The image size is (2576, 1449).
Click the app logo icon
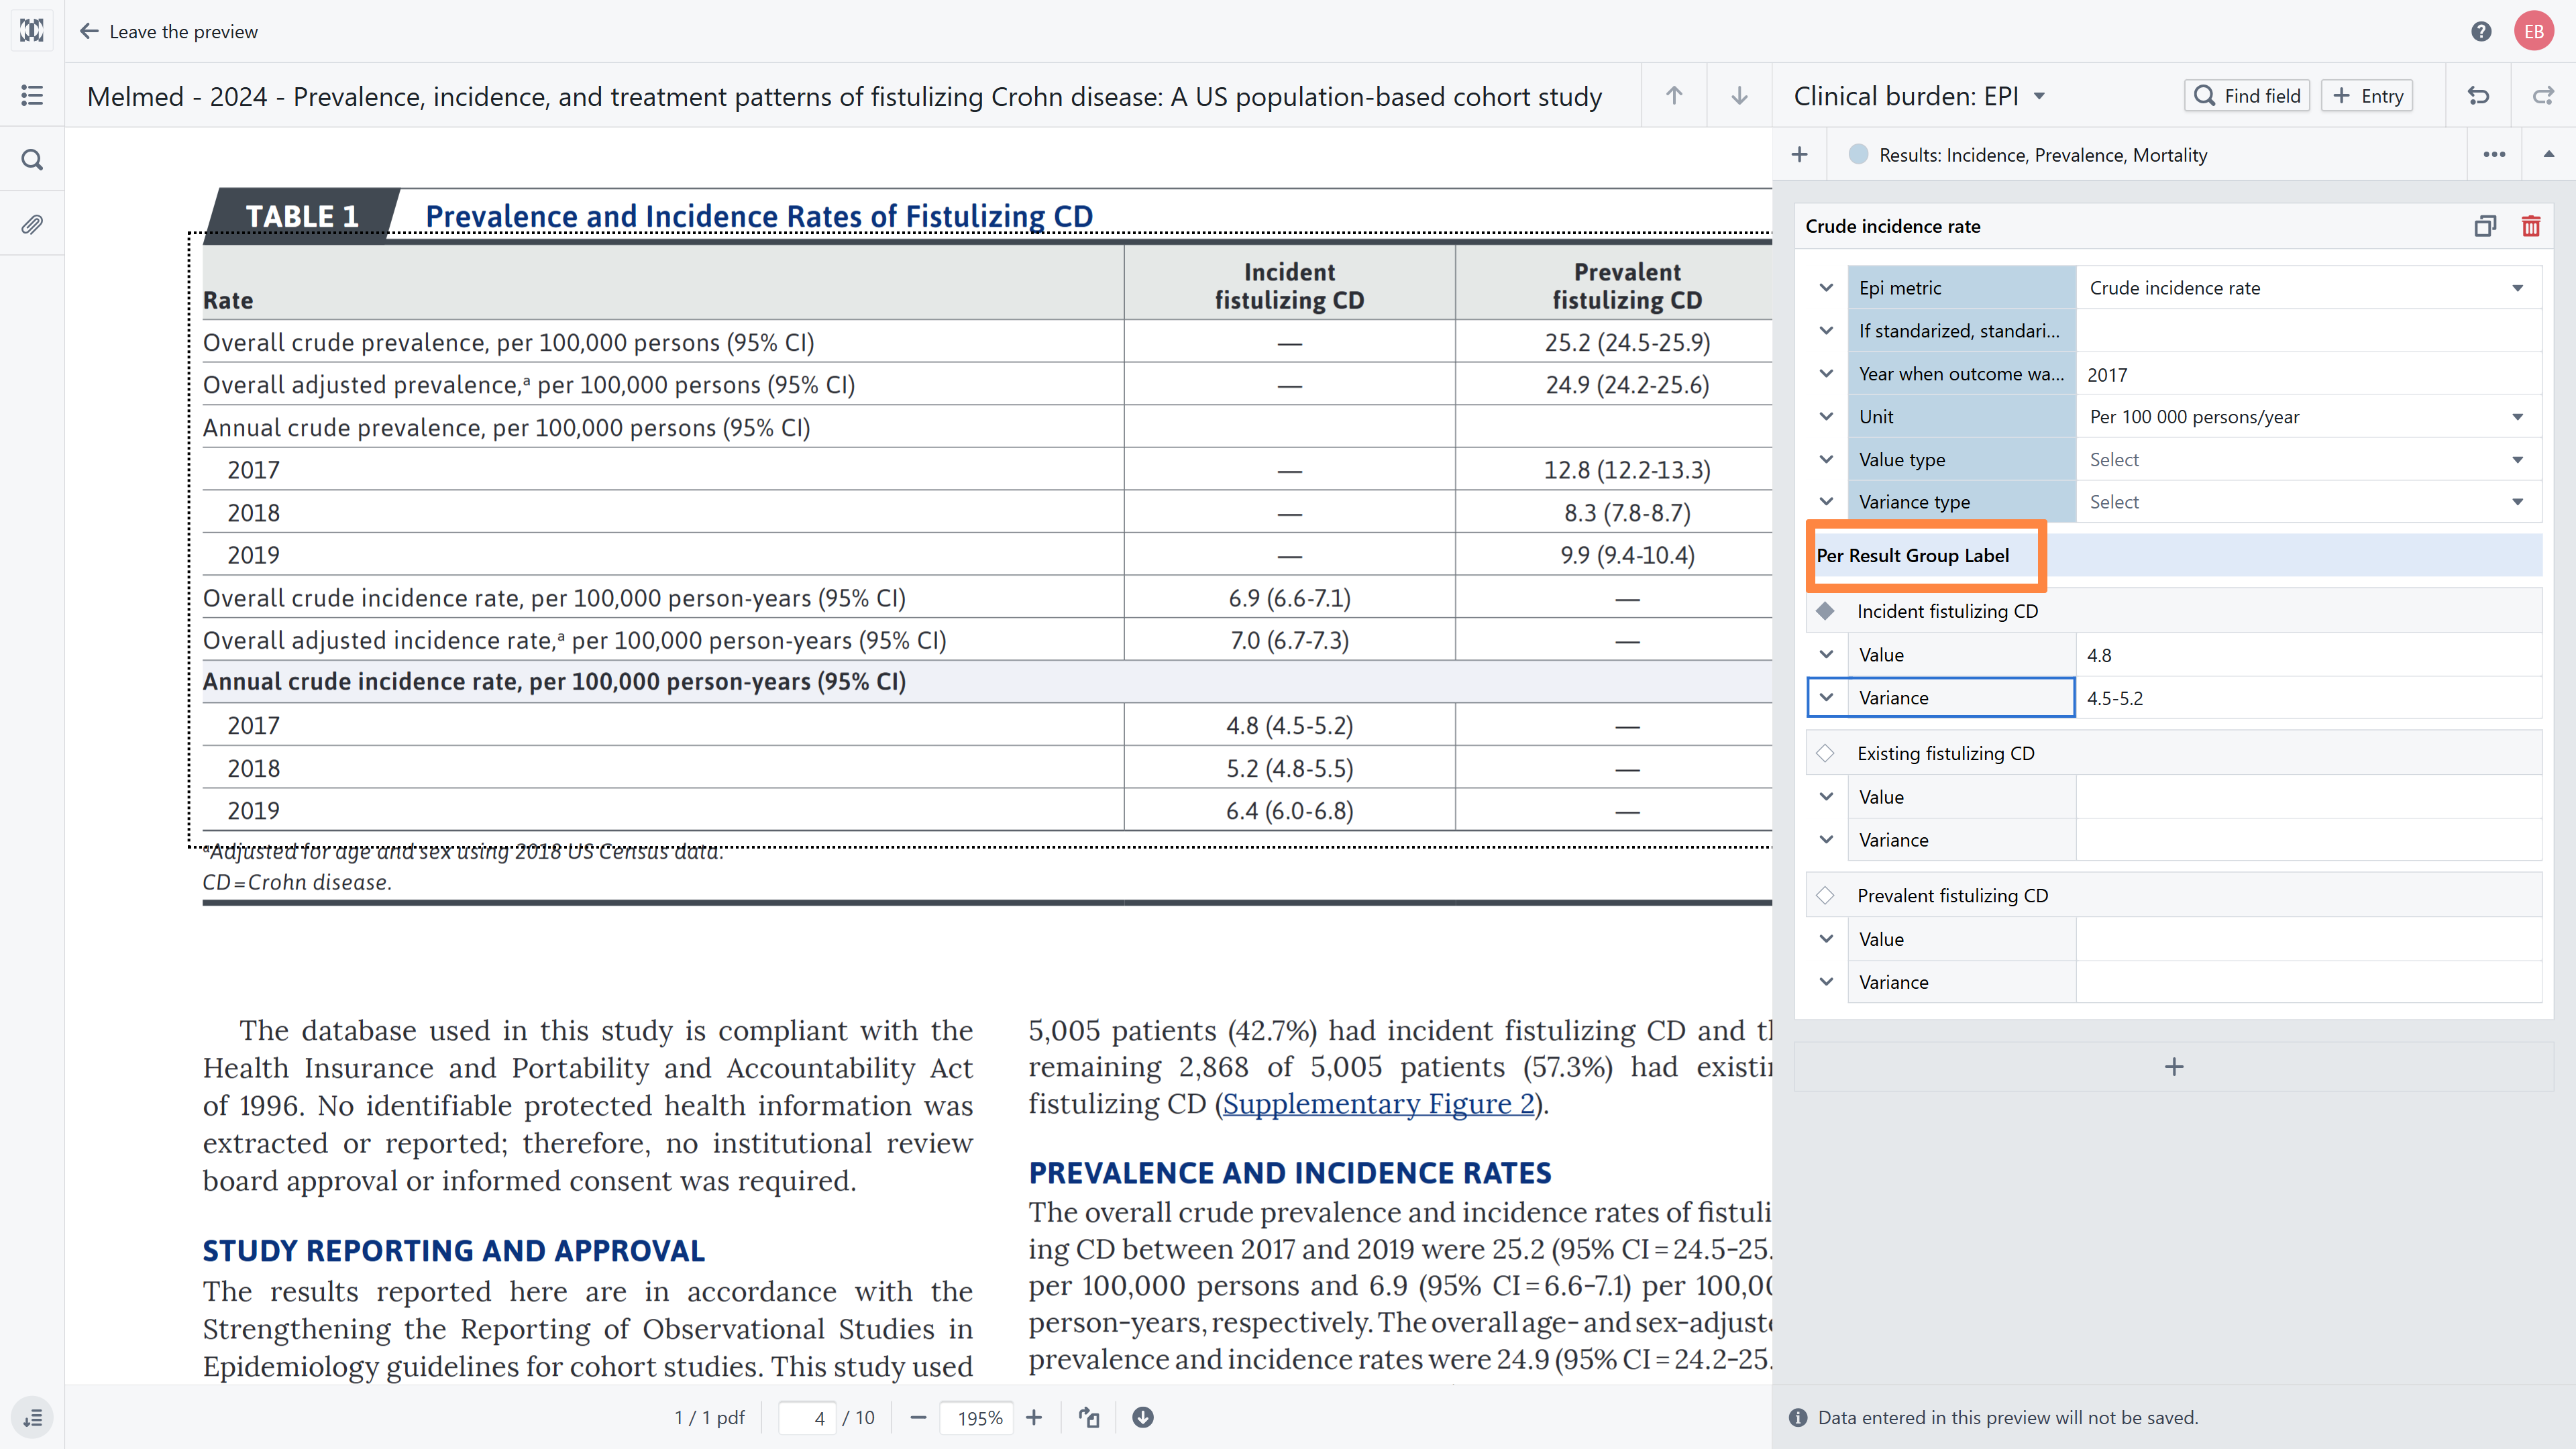32,31
